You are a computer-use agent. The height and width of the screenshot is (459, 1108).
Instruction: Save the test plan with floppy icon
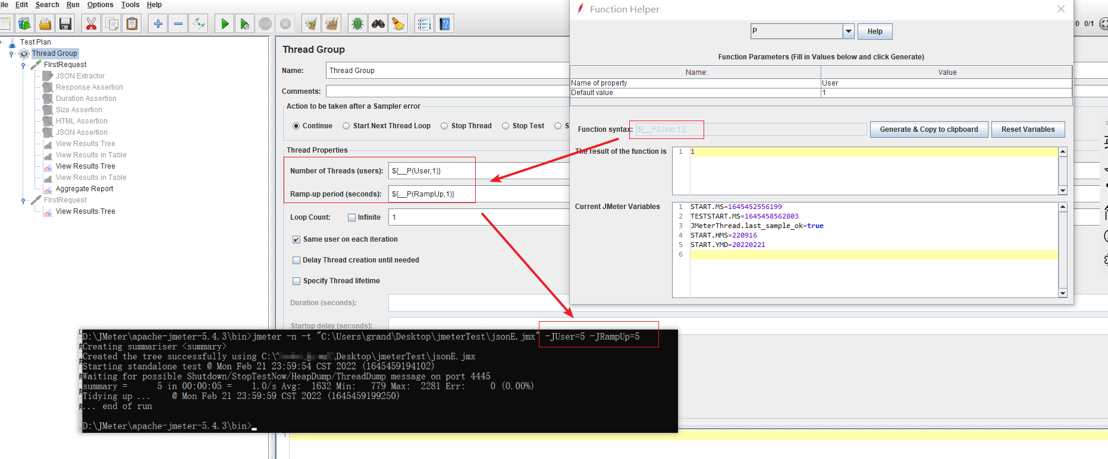(65, 24)
